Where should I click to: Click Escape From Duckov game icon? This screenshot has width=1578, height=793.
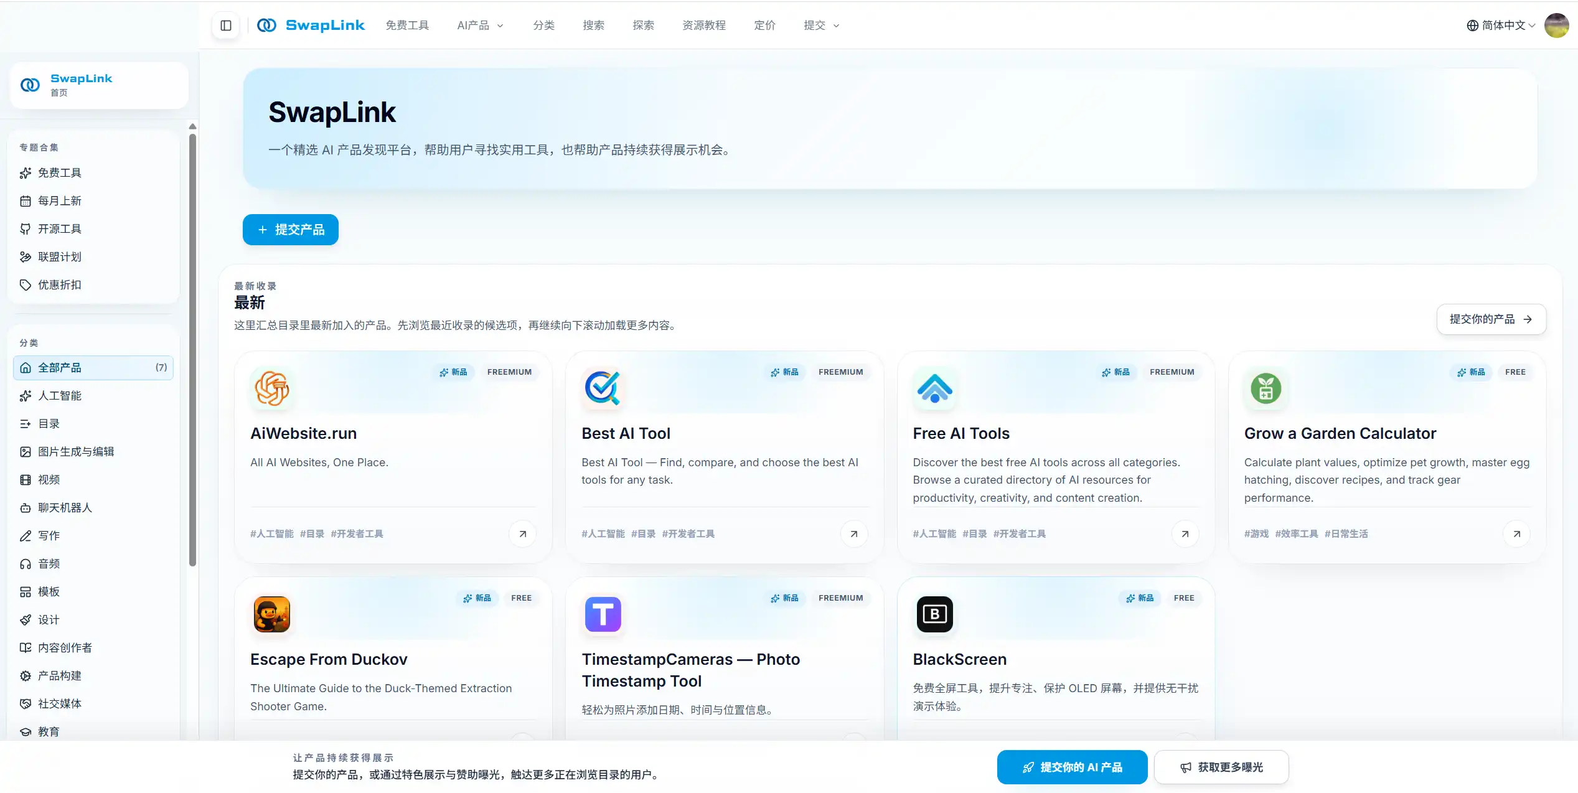pos(272,614)
